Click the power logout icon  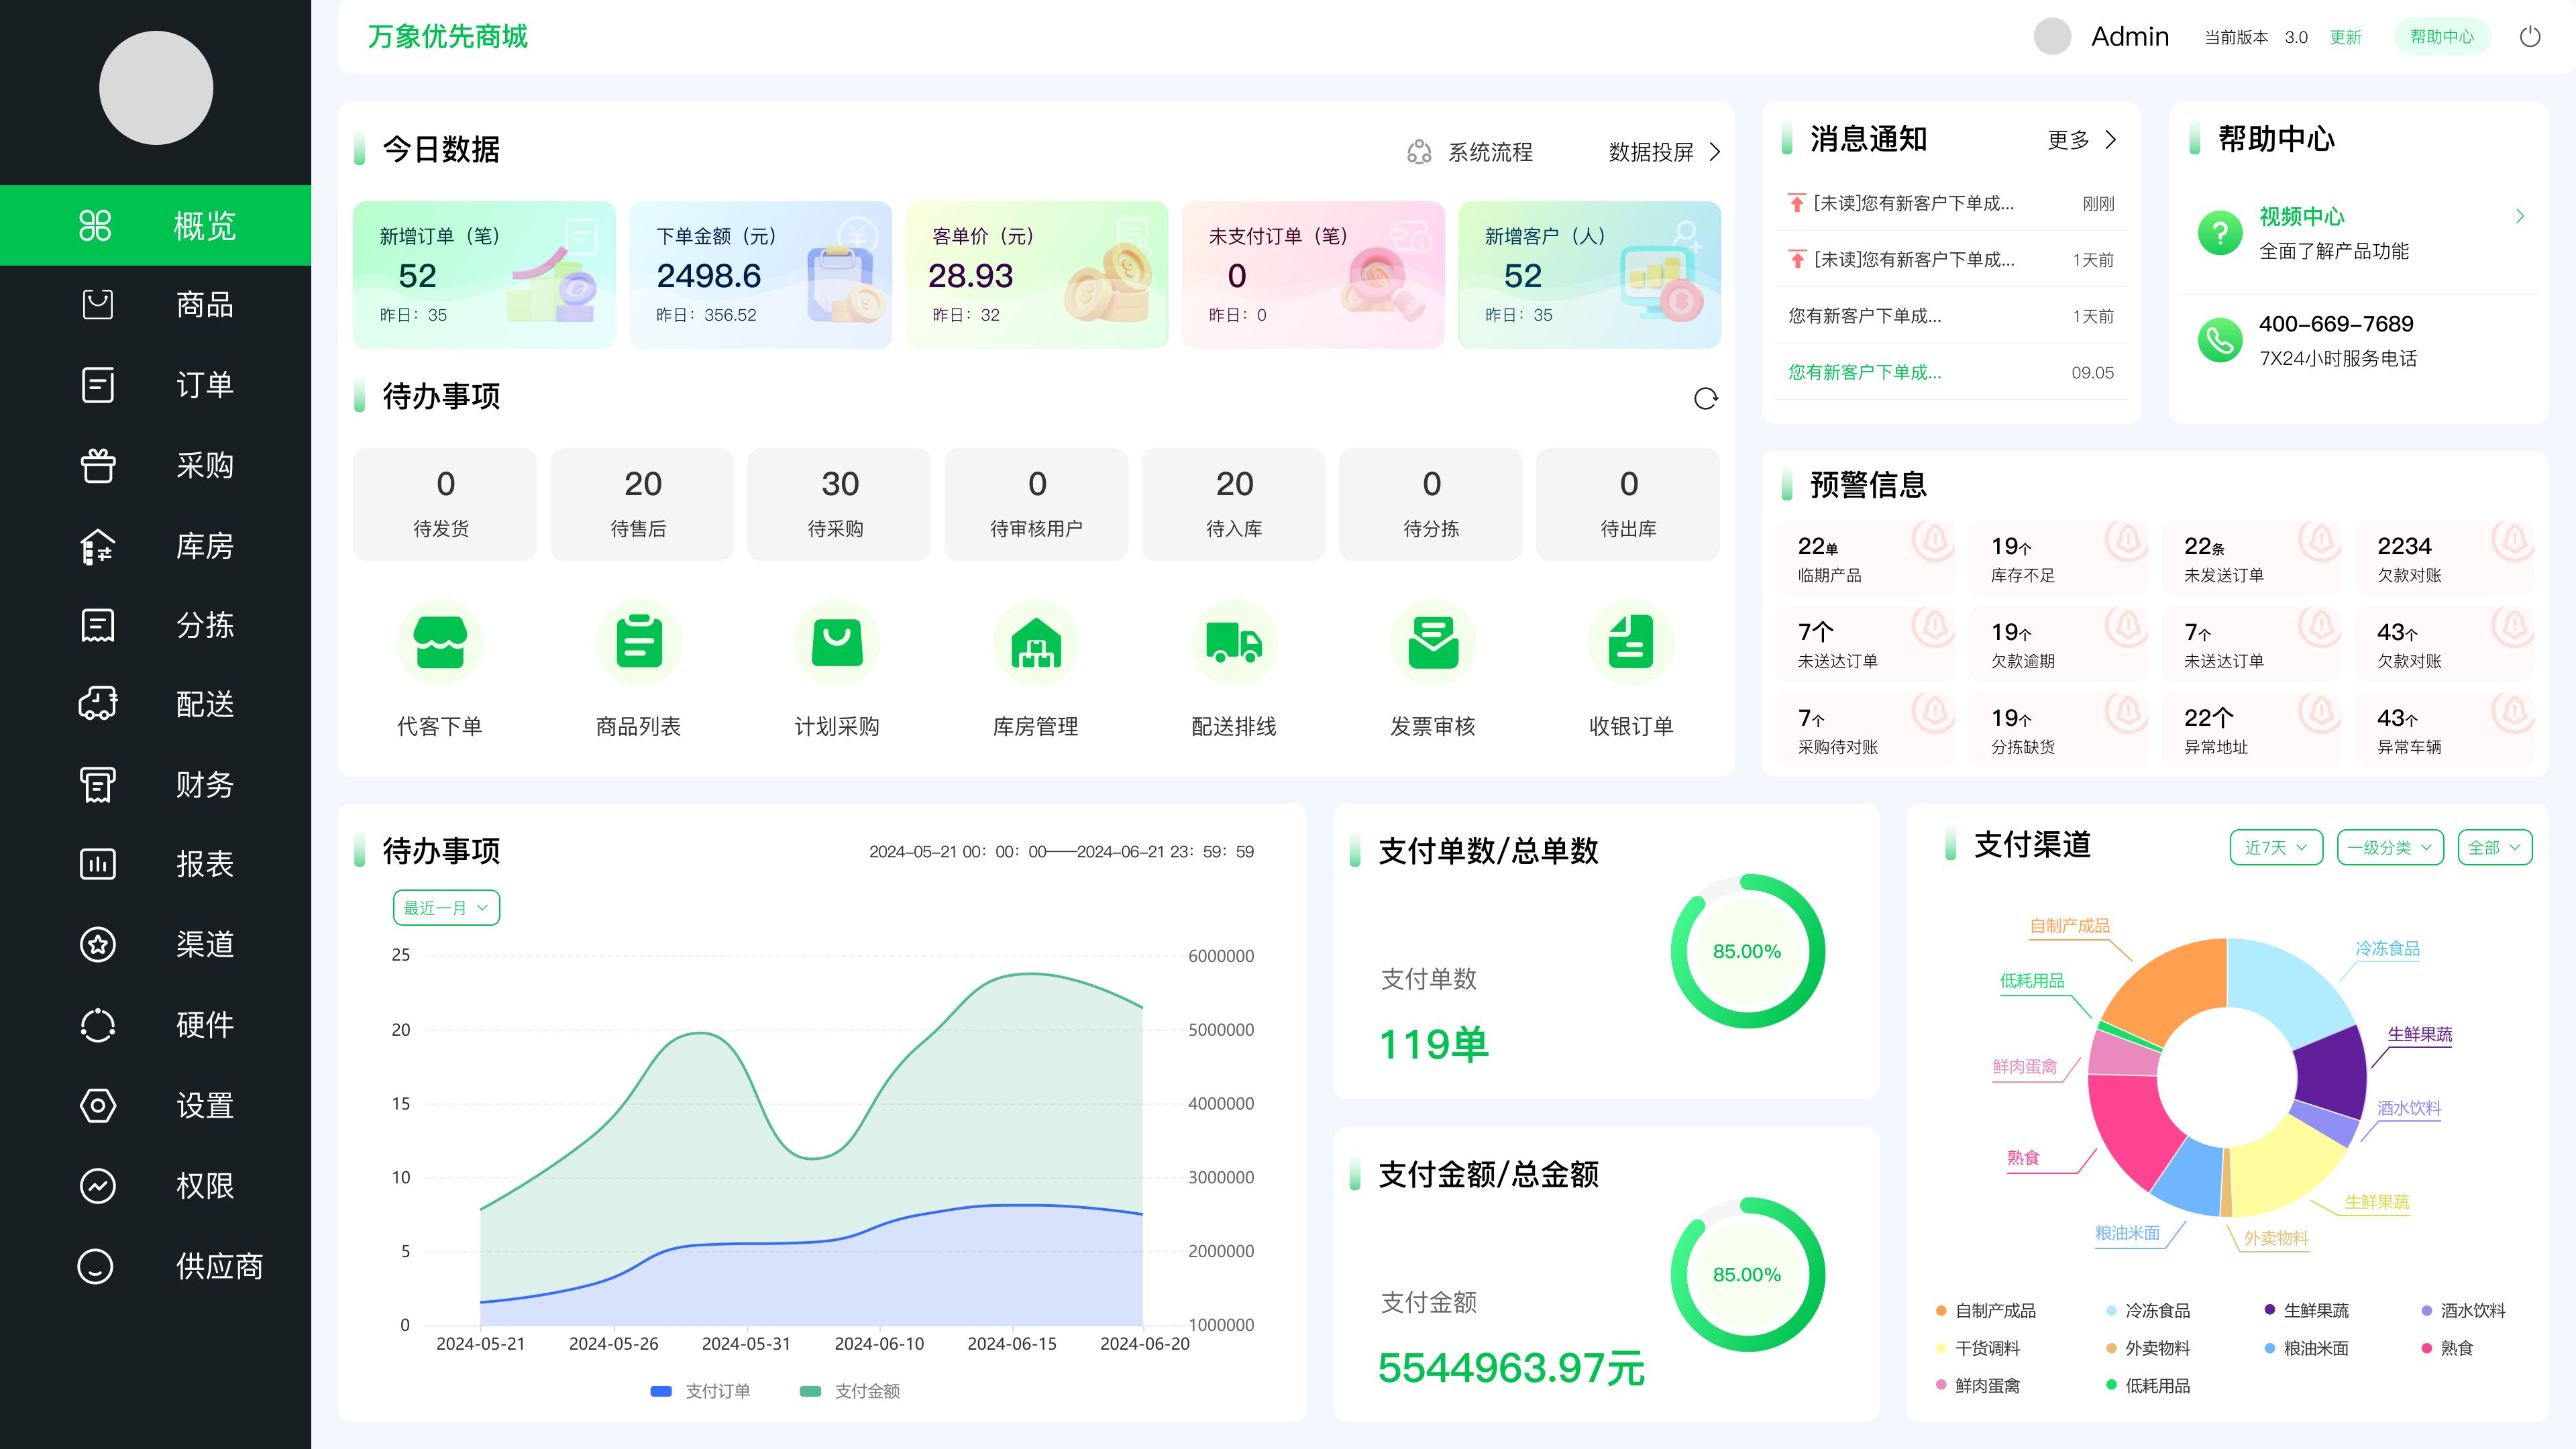(2530, 37)
